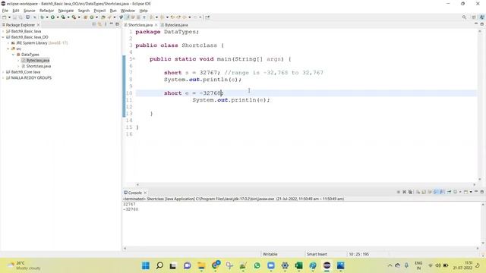Open the Refactor menu
This screenshot has width=486, height=273.
coord(46,11)
